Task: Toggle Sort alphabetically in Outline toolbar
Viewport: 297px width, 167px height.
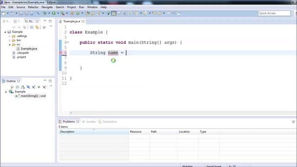Action: point(23,87)
